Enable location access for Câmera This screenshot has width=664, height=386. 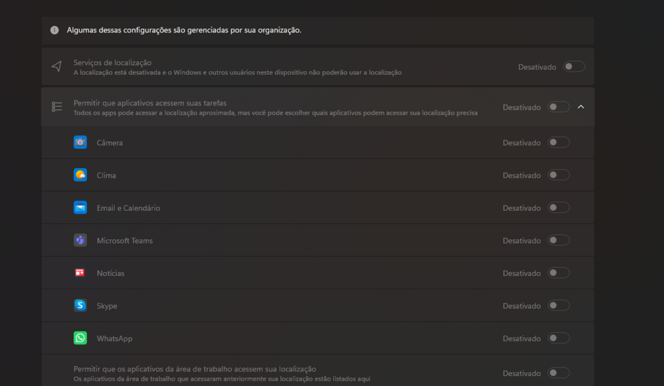[558, 142]
